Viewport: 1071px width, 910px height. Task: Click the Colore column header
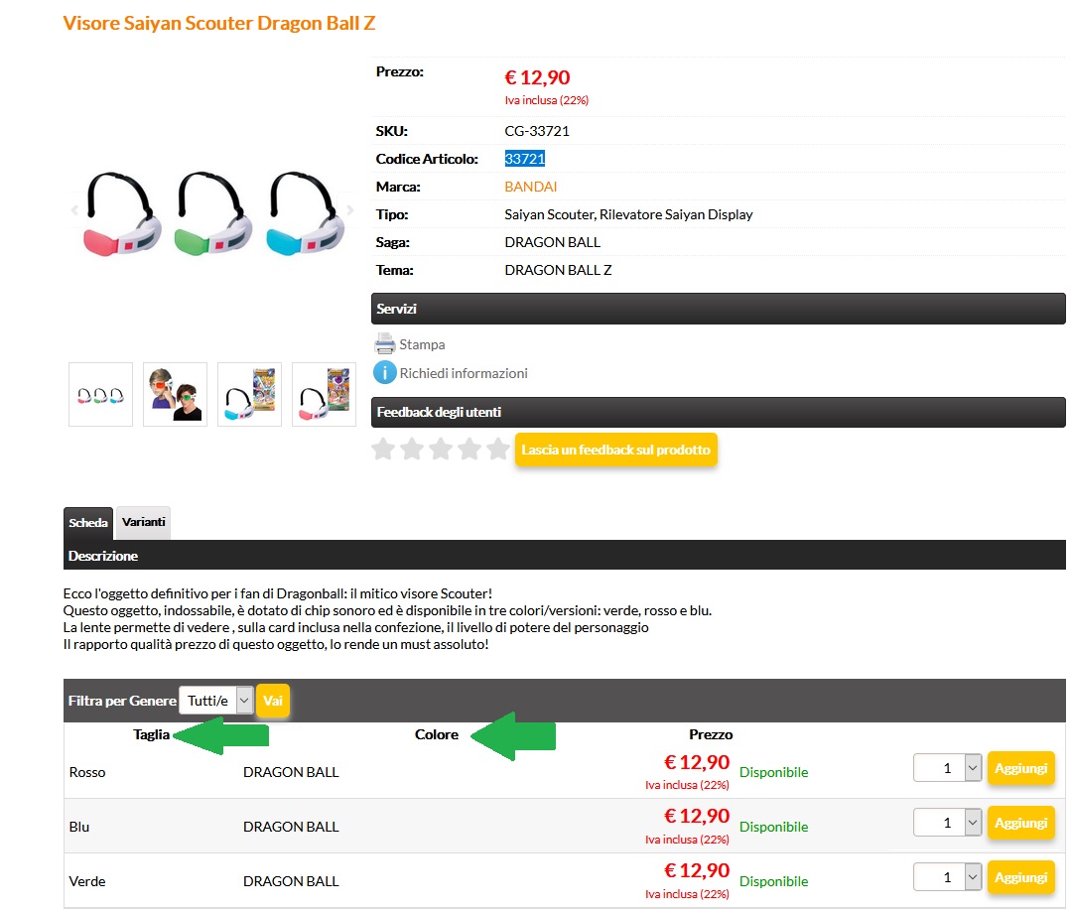pos(437,734)
